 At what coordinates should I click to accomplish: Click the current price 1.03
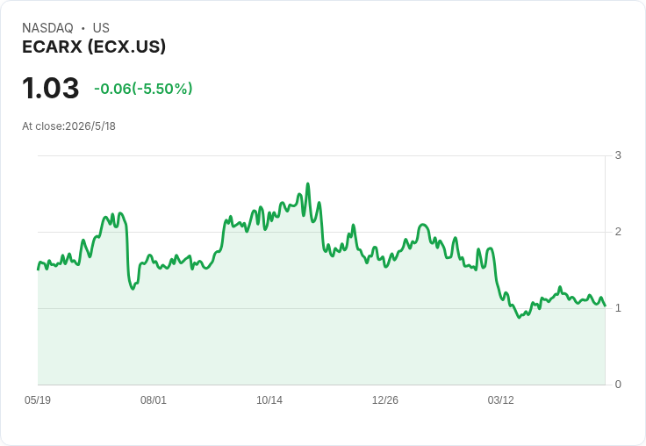[x=50, y=88]
